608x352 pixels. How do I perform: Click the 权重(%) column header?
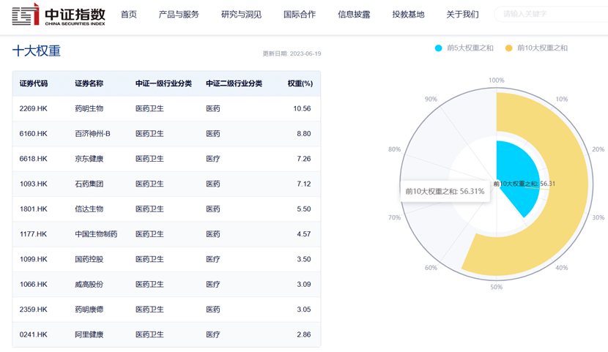coord(300,83)
